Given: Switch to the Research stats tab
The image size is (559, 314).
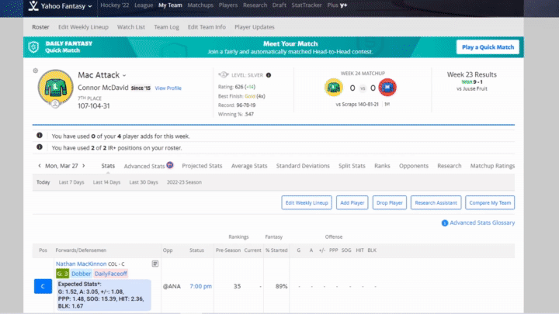Looking at the screenshot, I should point(450,166).
